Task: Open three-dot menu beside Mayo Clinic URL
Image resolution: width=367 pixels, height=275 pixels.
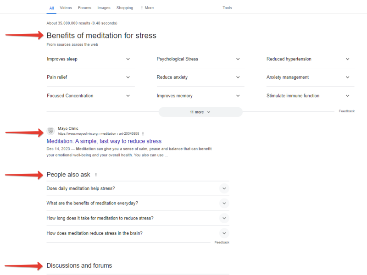Action: pyautogui.click(x=143, y=134)
